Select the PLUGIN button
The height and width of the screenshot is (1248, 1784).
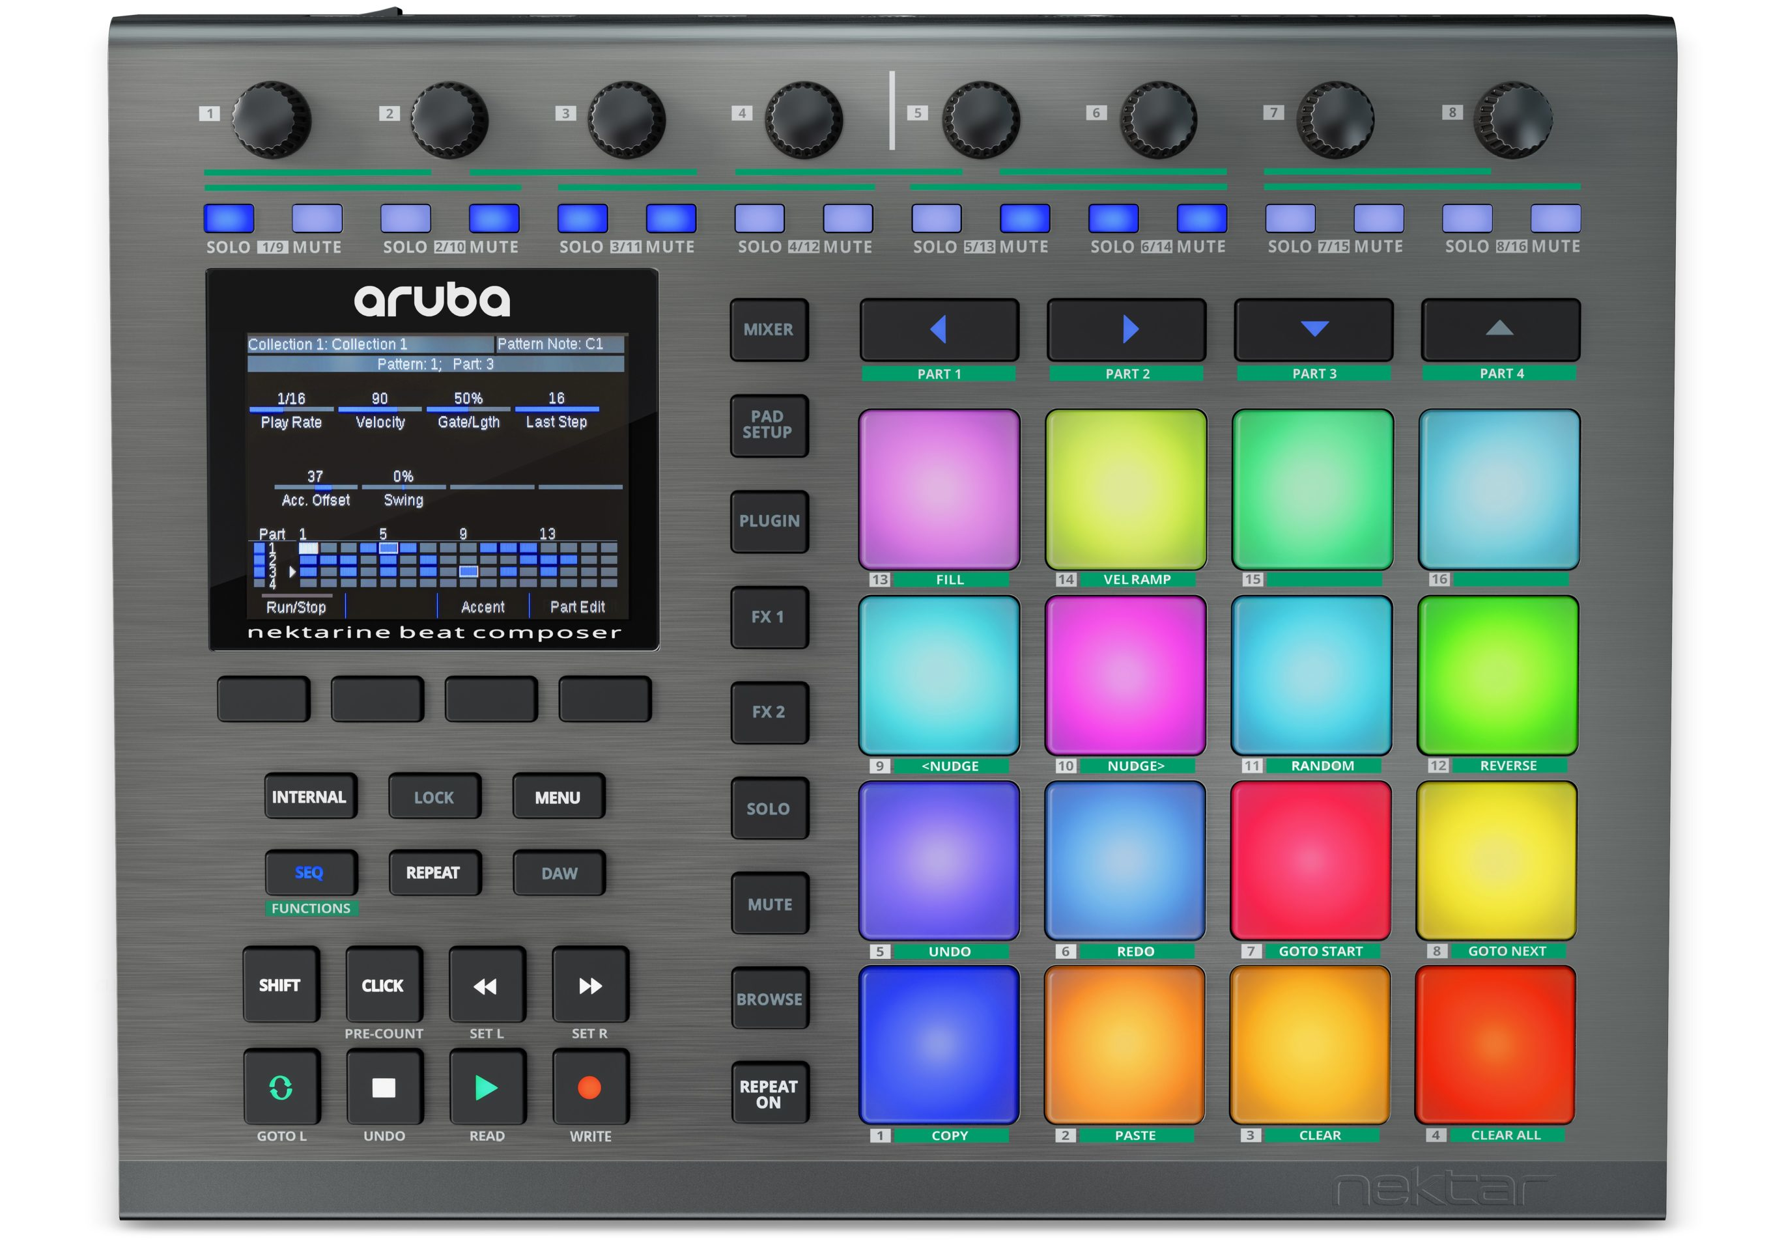pos(769,521)
